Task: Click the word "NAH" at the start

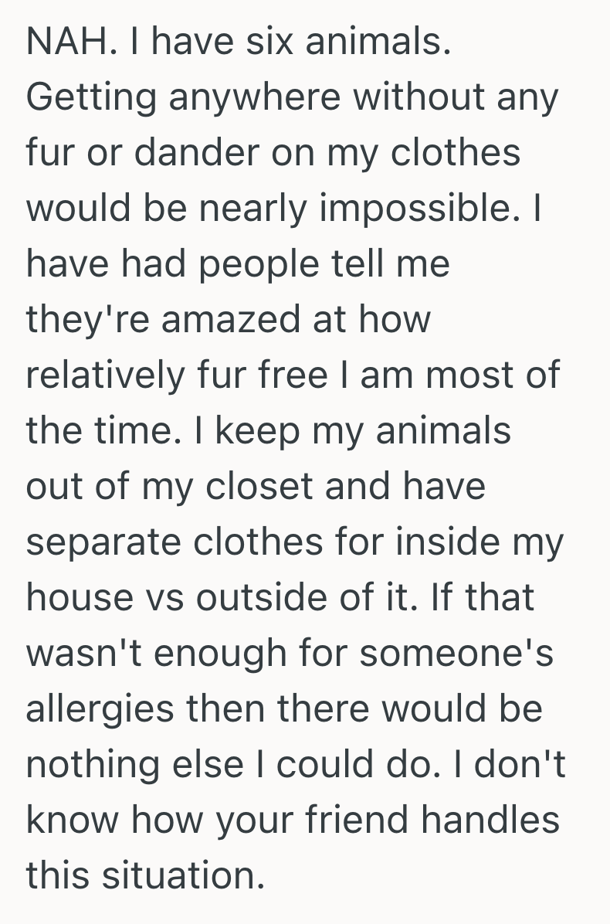Action: [x=59, y=42]
